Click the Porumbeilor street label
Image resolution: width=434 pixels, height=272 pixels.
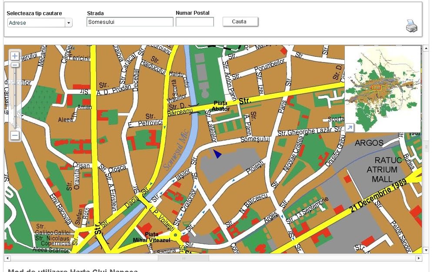click(269, 65)
